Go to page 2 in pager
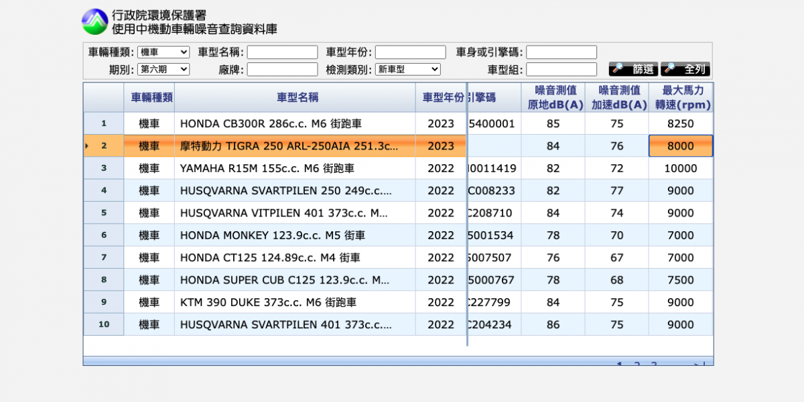Image resolution: width=804 pixels, height=402 pixels. (637, 364)
